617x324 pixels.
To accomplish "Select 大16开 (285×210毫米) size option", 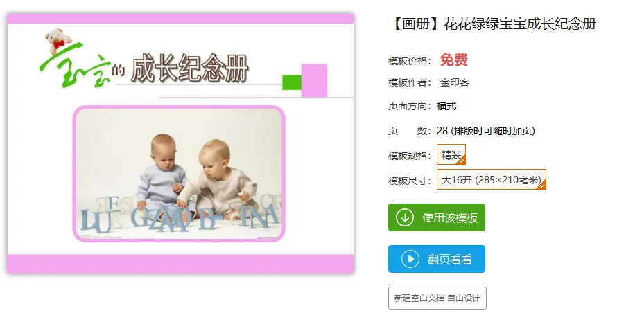I will (492, 179).
